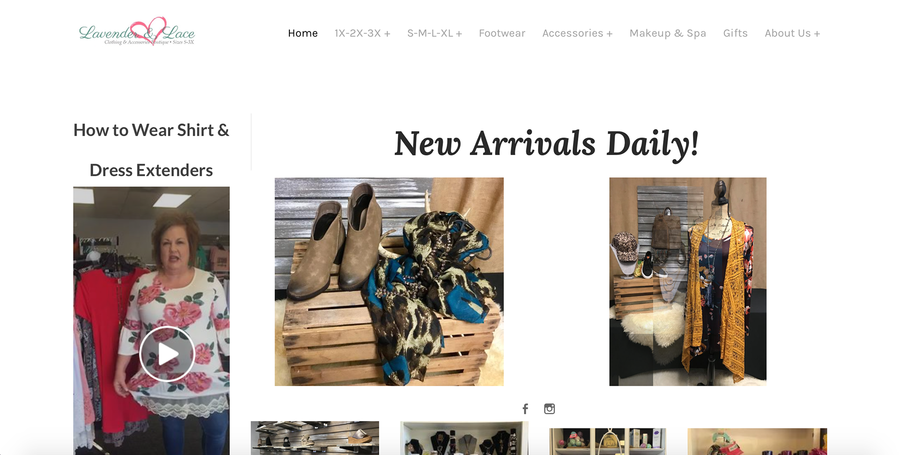Expand the About Us menu

792,33
